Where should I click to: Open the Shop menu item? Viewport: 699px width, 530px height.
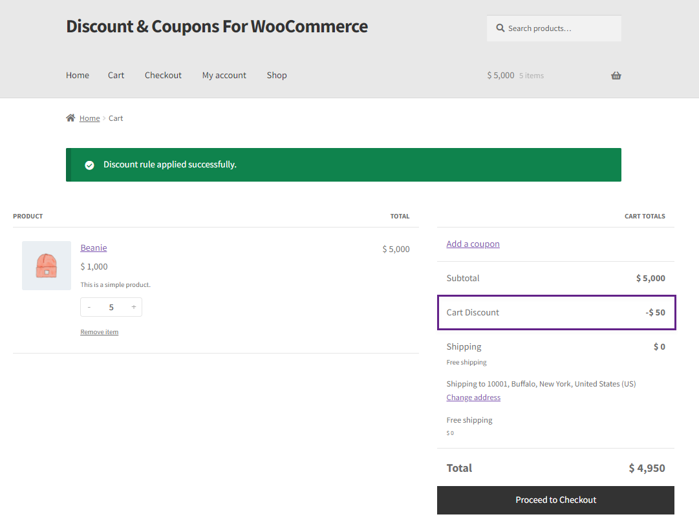[277, 76]
